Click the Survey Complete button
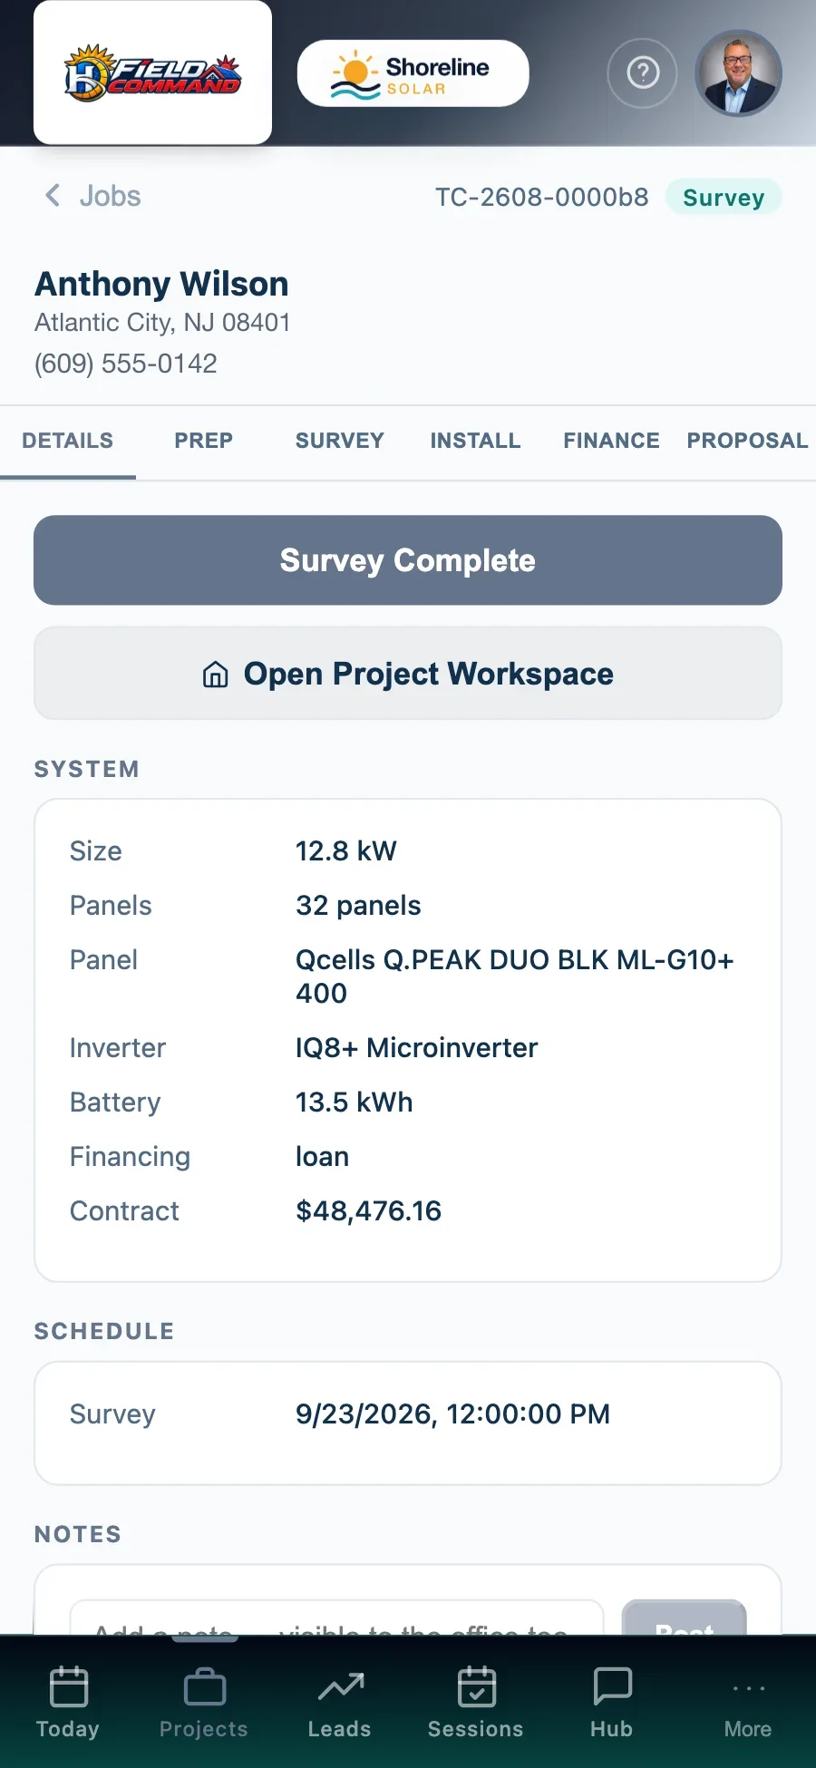 click(x=408, y=560)
